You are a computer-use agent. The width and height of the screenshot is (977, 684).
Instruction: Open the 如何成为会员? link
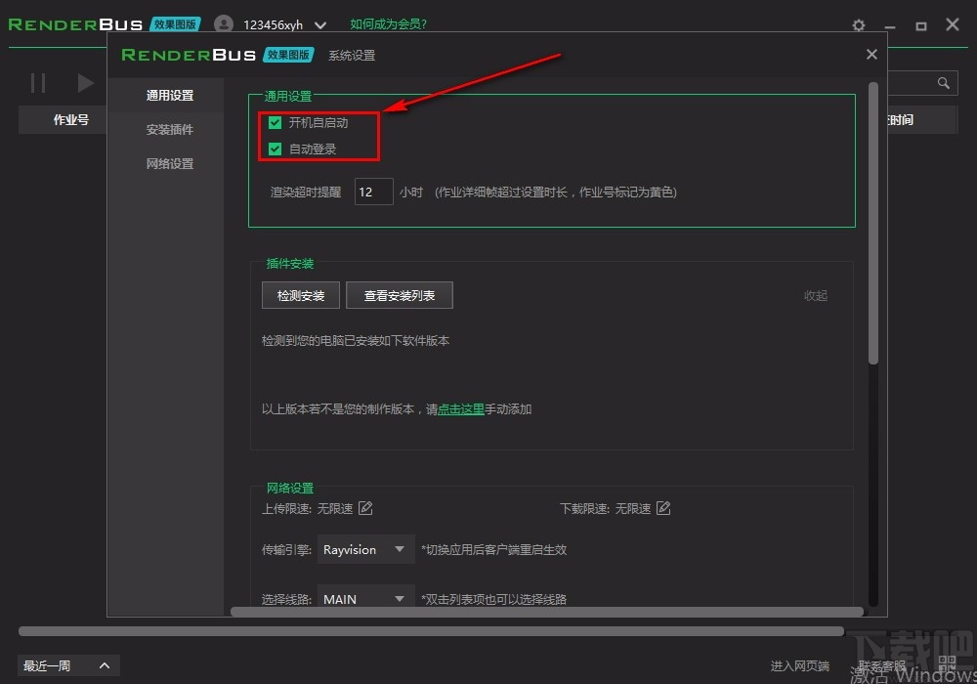(x=388, y=24)
